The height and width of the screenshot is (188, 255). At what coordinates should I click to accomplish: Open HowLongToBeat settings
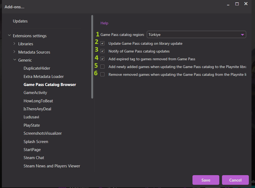38,101
